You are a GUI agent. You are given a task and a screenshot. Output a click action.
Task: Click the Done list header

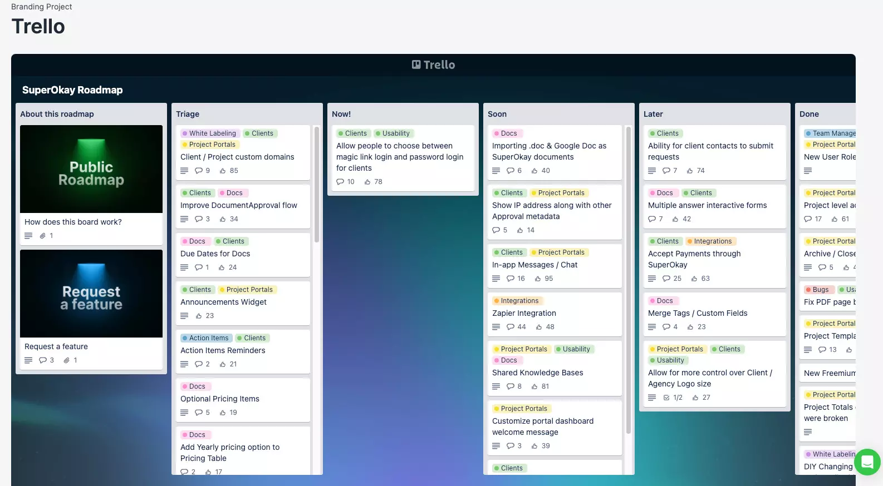809,114
